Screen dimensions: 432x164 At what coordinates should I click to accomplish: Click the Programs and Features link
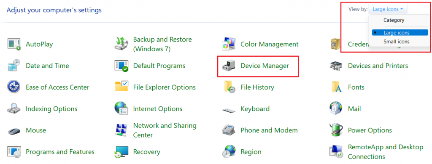[x=60, y=152]
